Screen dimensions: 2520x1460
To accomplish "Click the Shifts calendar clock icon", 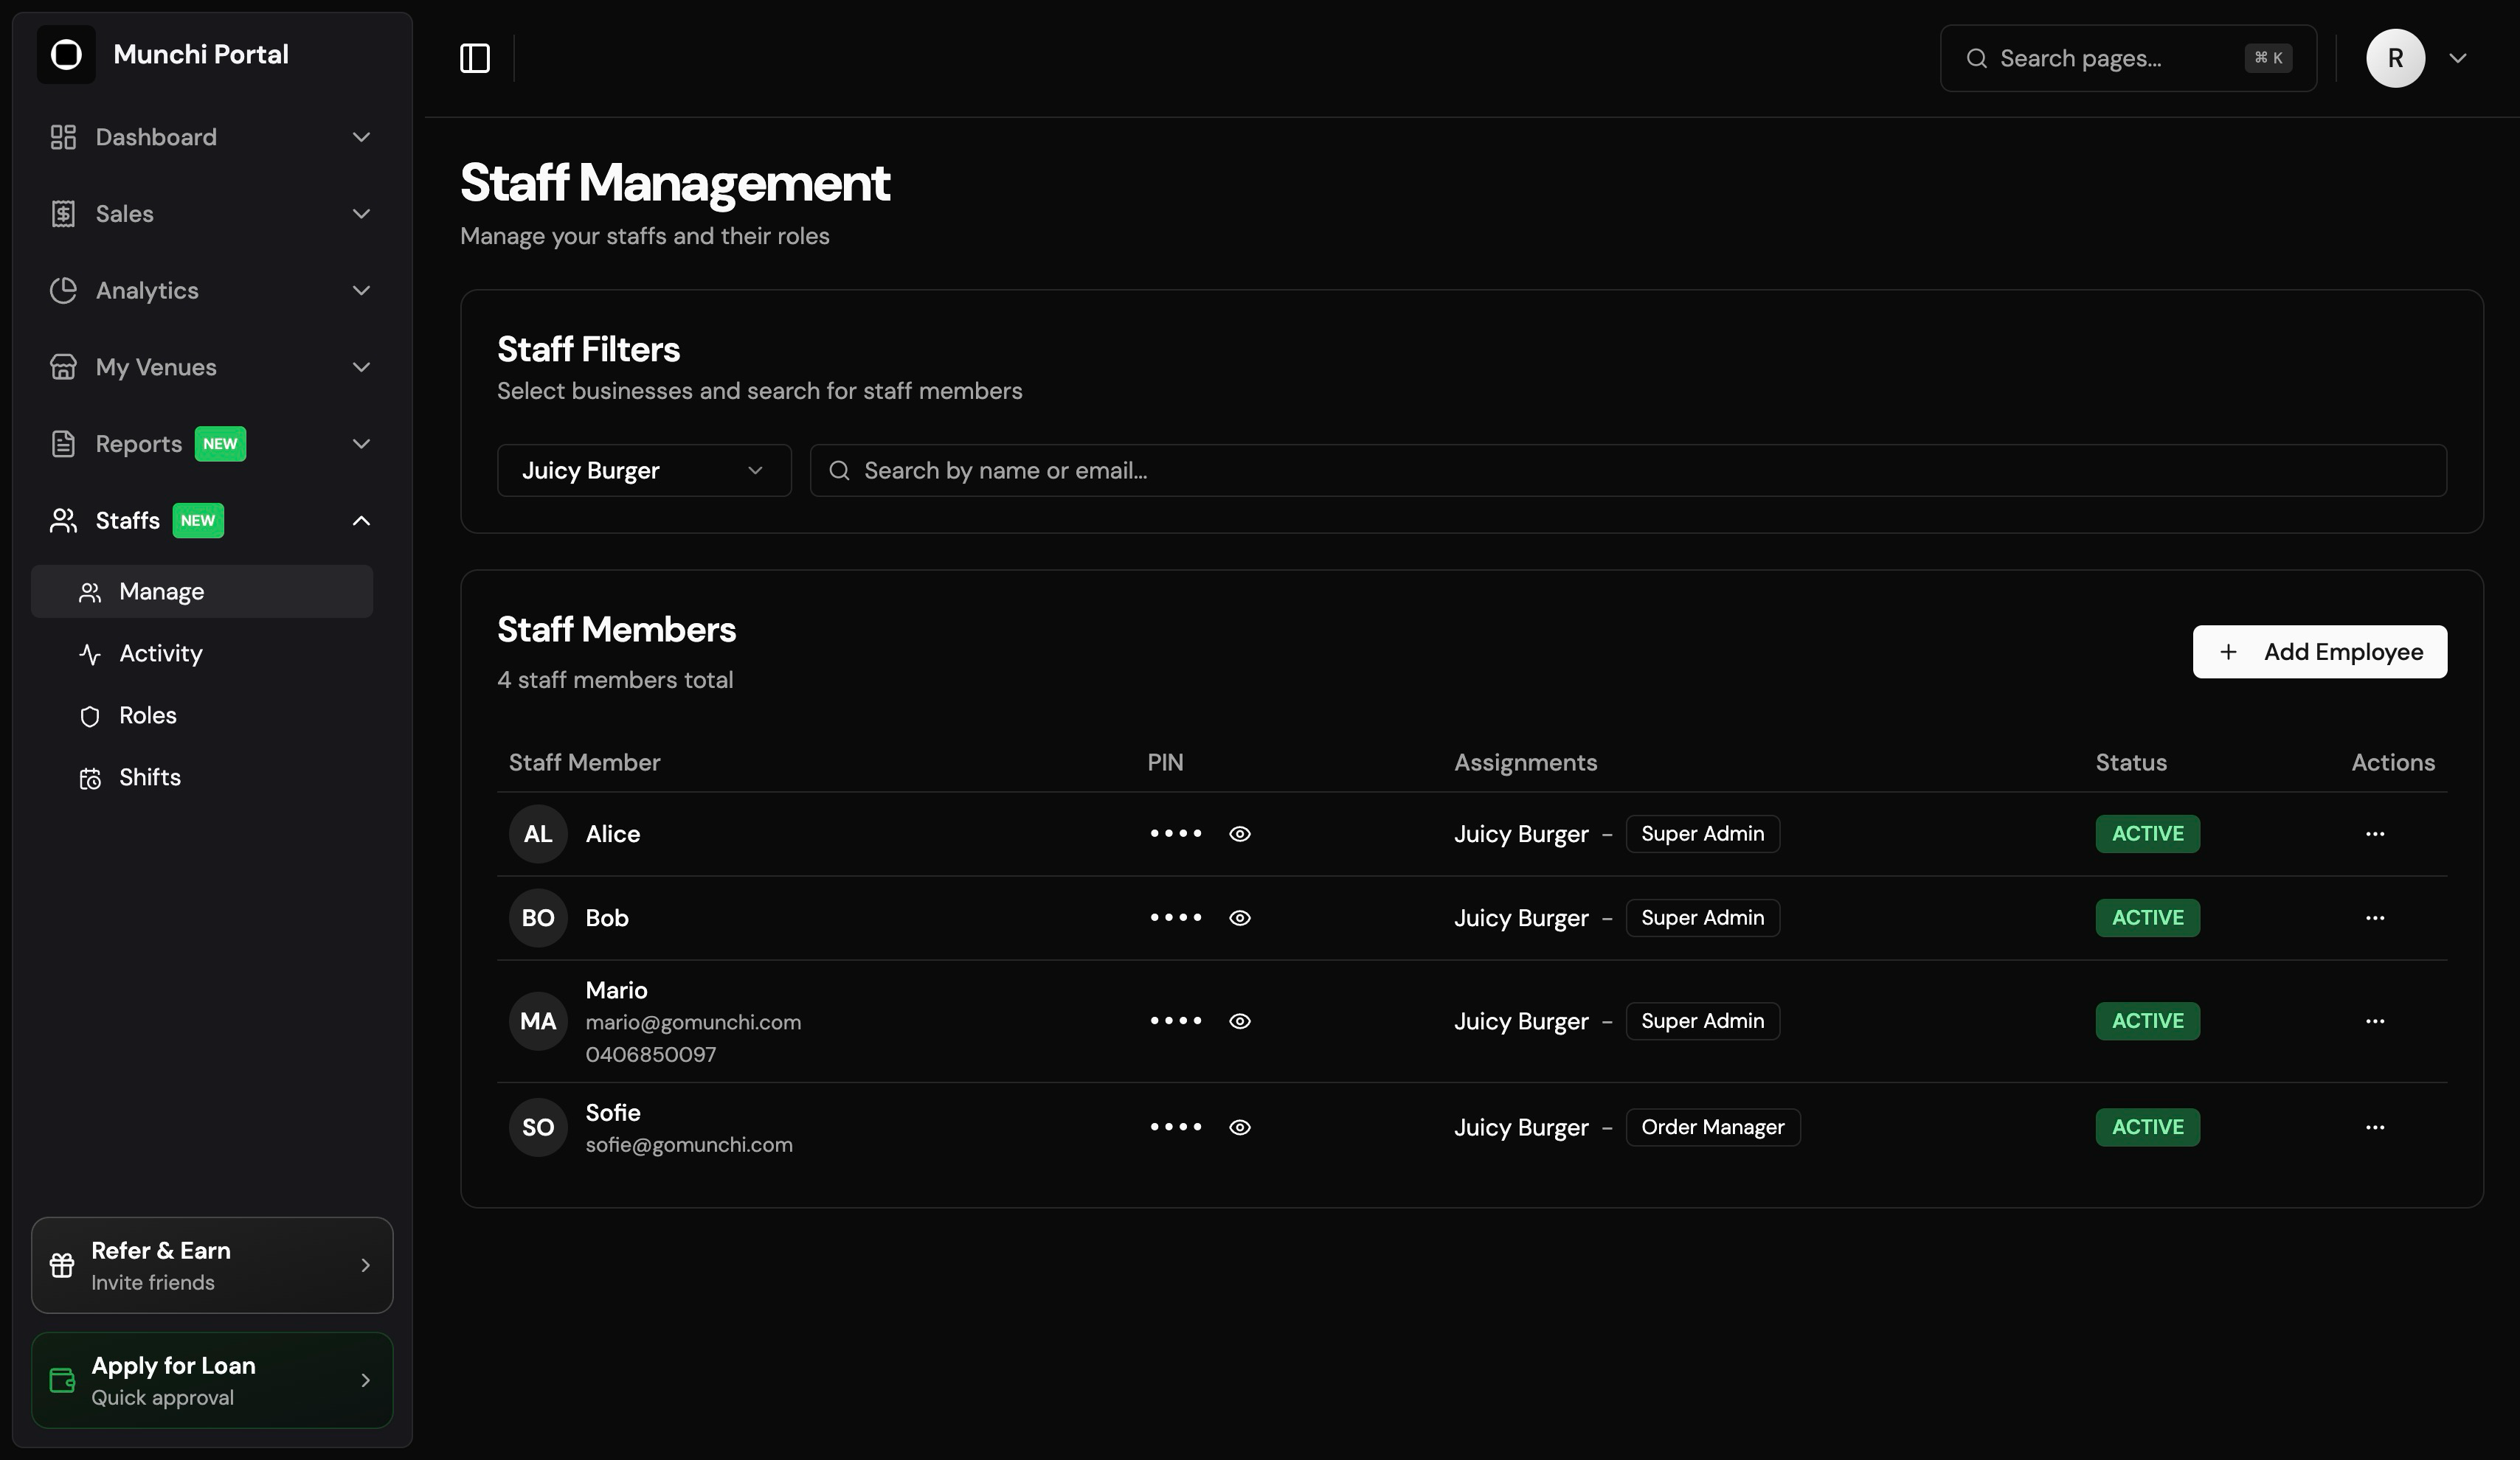I will pyautogui.click(x=90, y=779).
